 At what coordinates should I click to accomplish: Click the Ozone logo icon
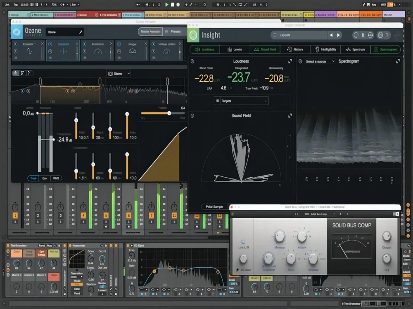[17, 32]
